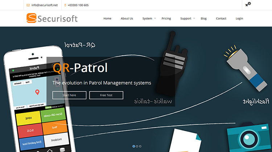Click the Free Test button
Viewport: 272px width, 152px height.
(x=106, y=95)
